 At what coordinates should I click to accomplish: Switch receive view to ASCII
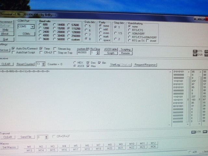(75, 66)
